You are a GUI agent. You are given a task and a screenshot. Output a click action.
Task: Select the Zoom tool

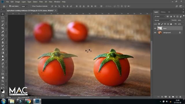point(3,81)
